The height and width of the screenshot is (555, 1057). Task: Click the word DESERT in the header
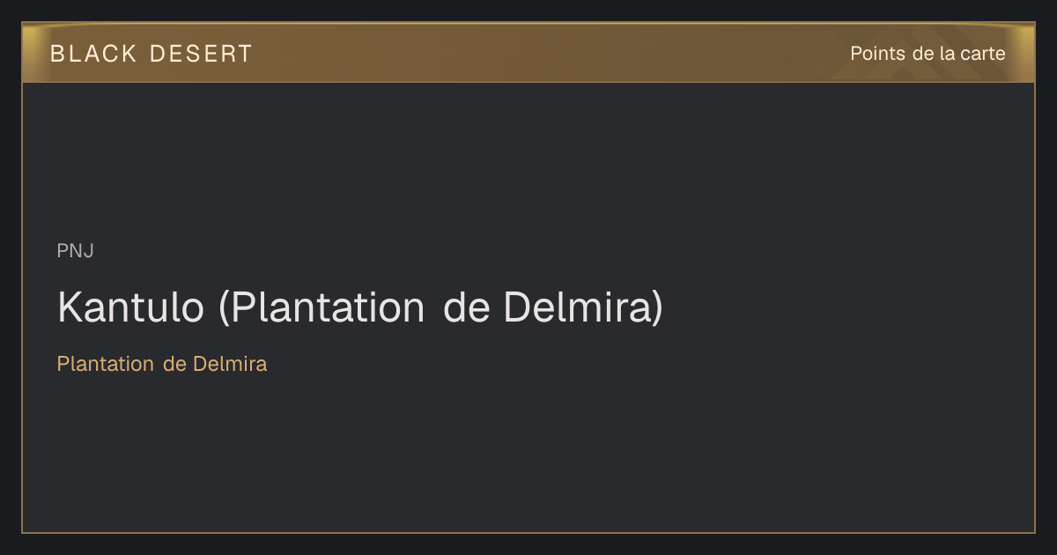click(201, 54)
